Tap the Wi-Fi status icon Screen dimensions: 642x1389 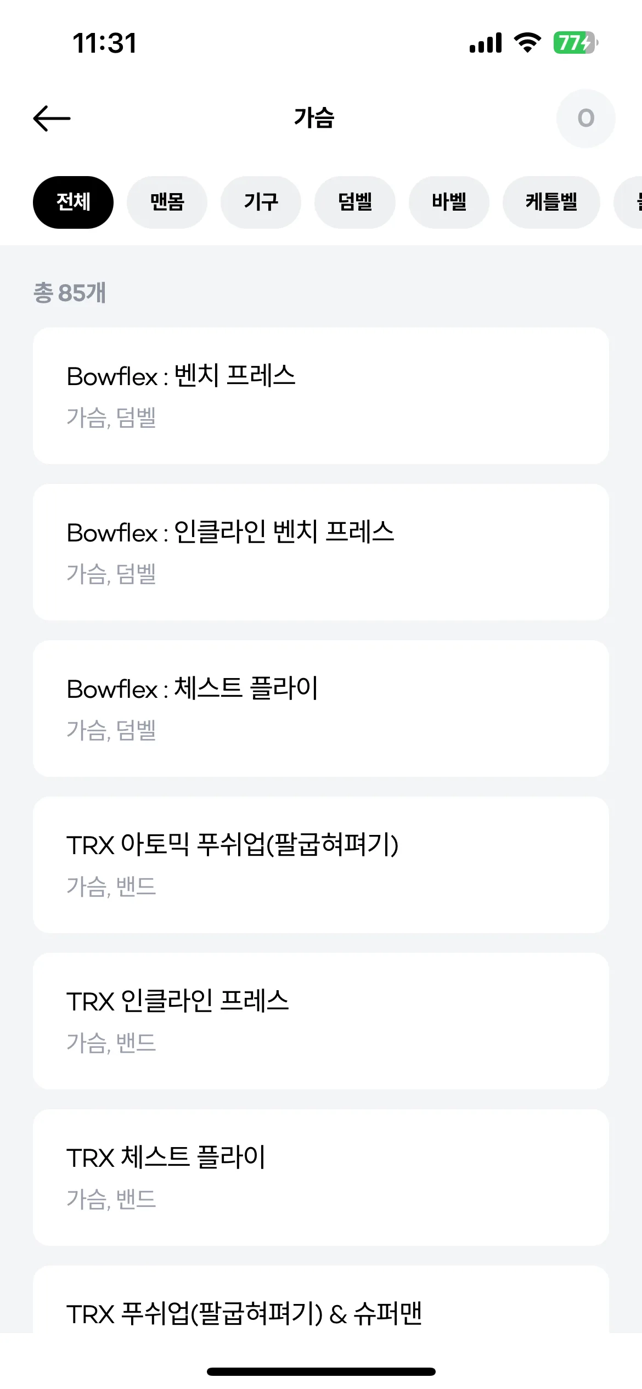click(x=527, y=43)
